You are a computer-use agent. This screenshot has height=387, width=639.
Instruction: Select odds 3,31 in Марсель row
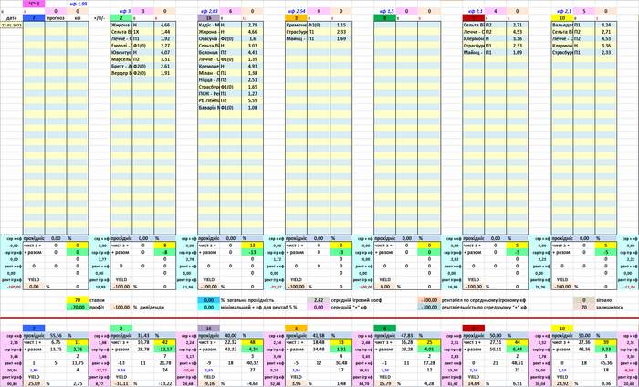coord(165,59)
